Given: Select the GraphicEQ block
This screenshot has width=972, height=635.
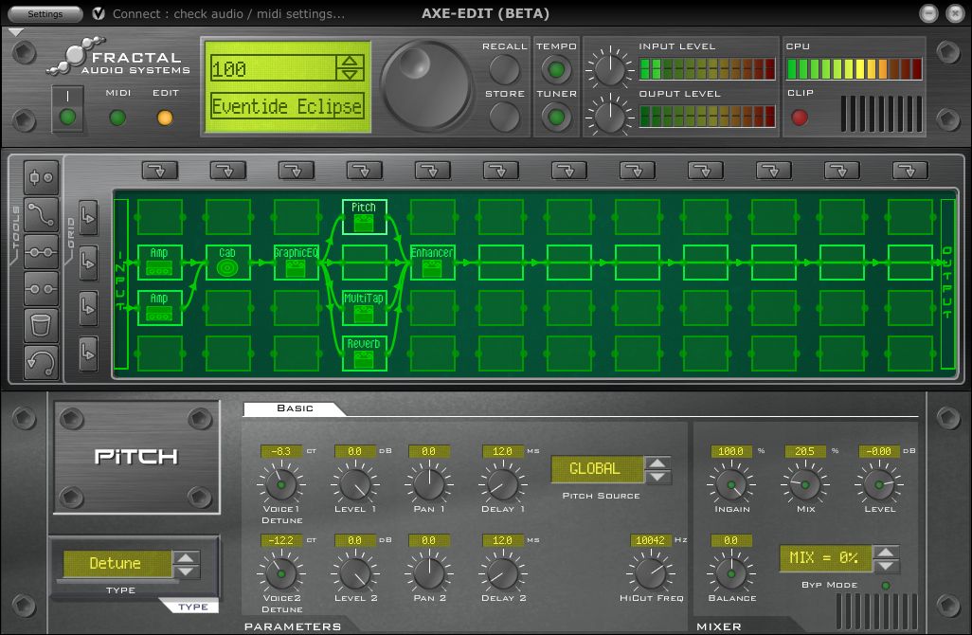Looking at the screenshot, I should (296, 263).
